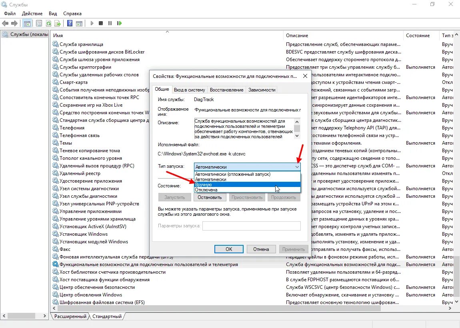Select the Удаленный вызов процедур (RPC) row
Viewport: 460px width, 328px height.
(x=100, y=166)
